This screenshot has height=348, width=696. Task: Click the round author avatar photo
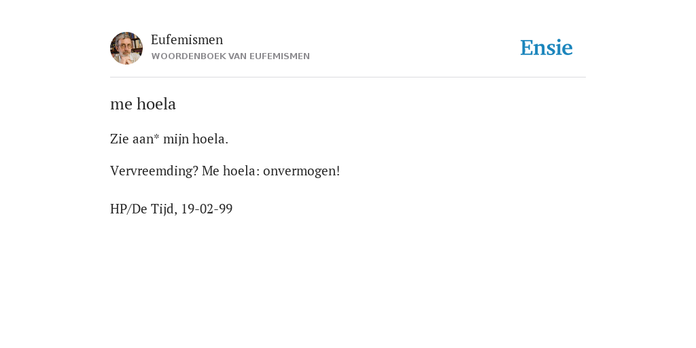point(126,48)
